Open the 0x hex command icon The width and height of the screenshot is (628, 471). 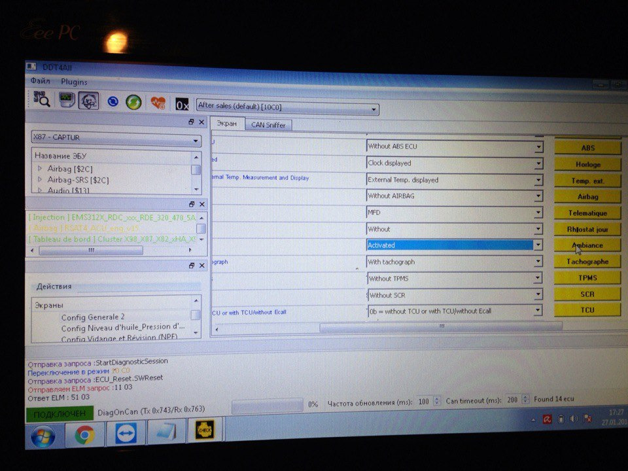[182, 105]
